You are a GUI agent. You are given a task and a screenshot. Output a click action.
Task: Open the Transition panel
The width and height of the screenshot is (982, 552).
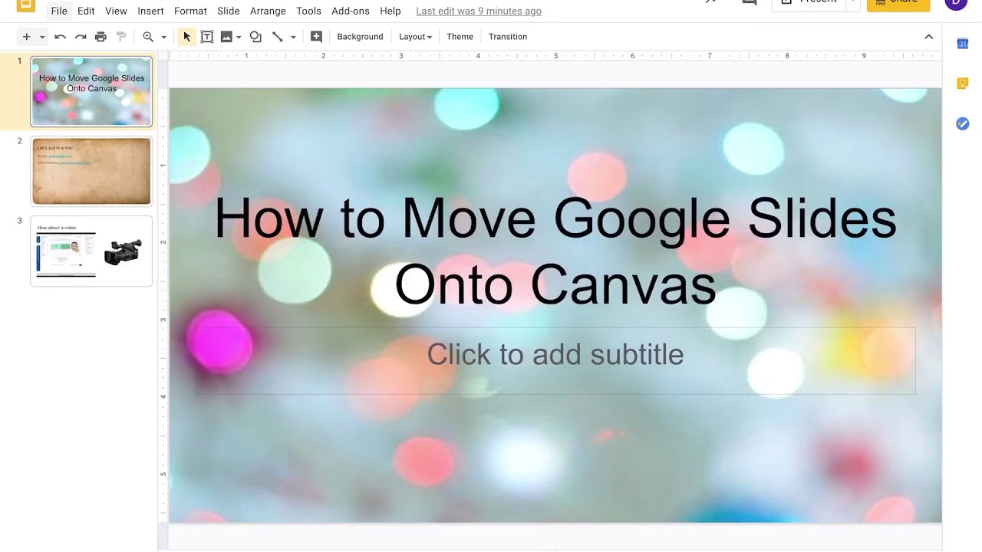[x=508, y=37]
